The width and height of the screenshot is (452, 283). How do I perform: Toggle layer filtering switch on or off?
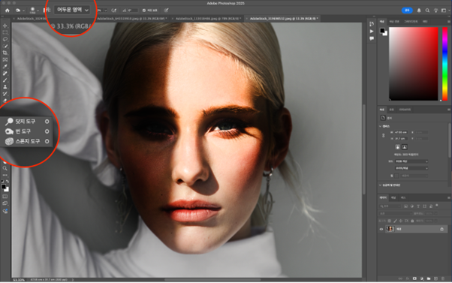click(x=437, y=206)
